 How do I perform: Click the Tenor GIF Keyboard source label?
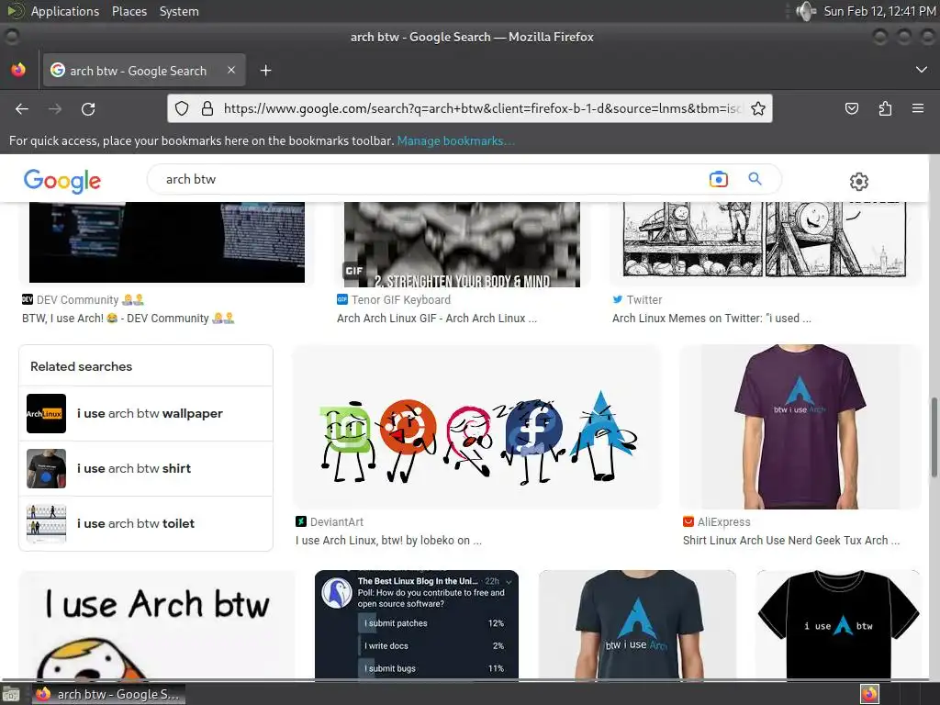[x=401, y=300]
